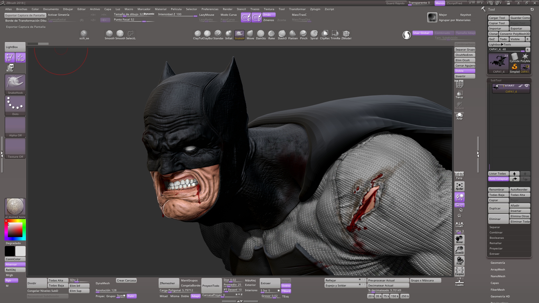Click the Ajustar frame icon
The width and height of the screenshot is (539, 303).
[460, 186]
